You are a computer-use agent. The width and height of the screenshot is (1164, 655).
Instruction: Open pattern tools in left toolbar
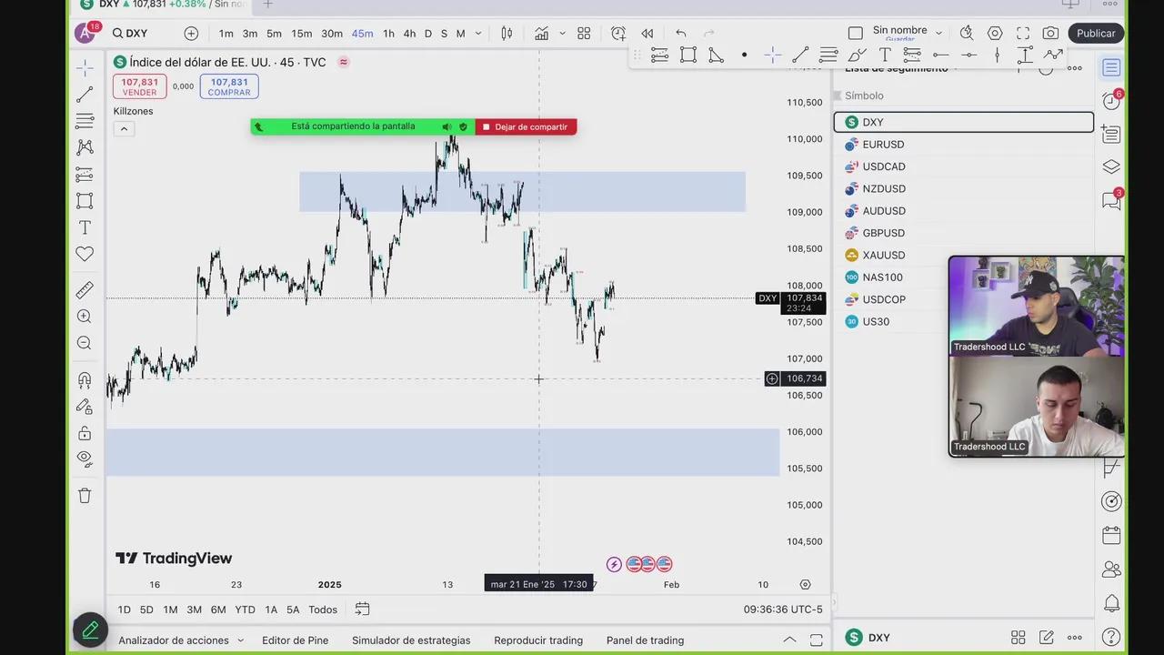[x=85, y=147]
